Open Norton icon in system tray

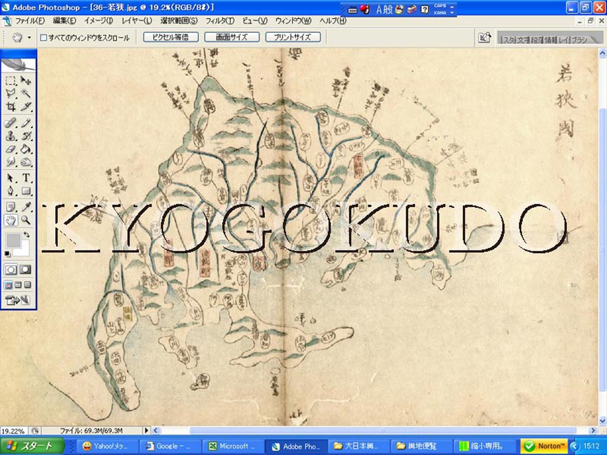544,446
